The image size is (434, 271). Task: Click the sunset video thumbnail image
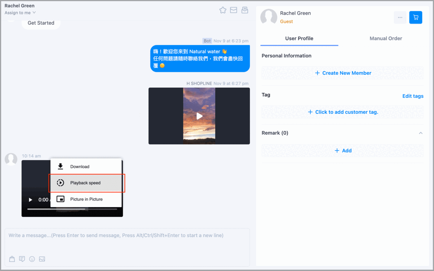(199, 116)
